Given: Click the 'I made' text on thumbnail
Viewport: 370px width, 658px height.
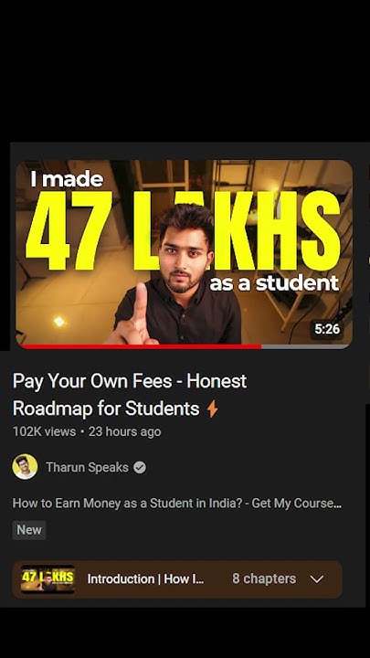Looking at the screenshot, I should pos(67,179).
